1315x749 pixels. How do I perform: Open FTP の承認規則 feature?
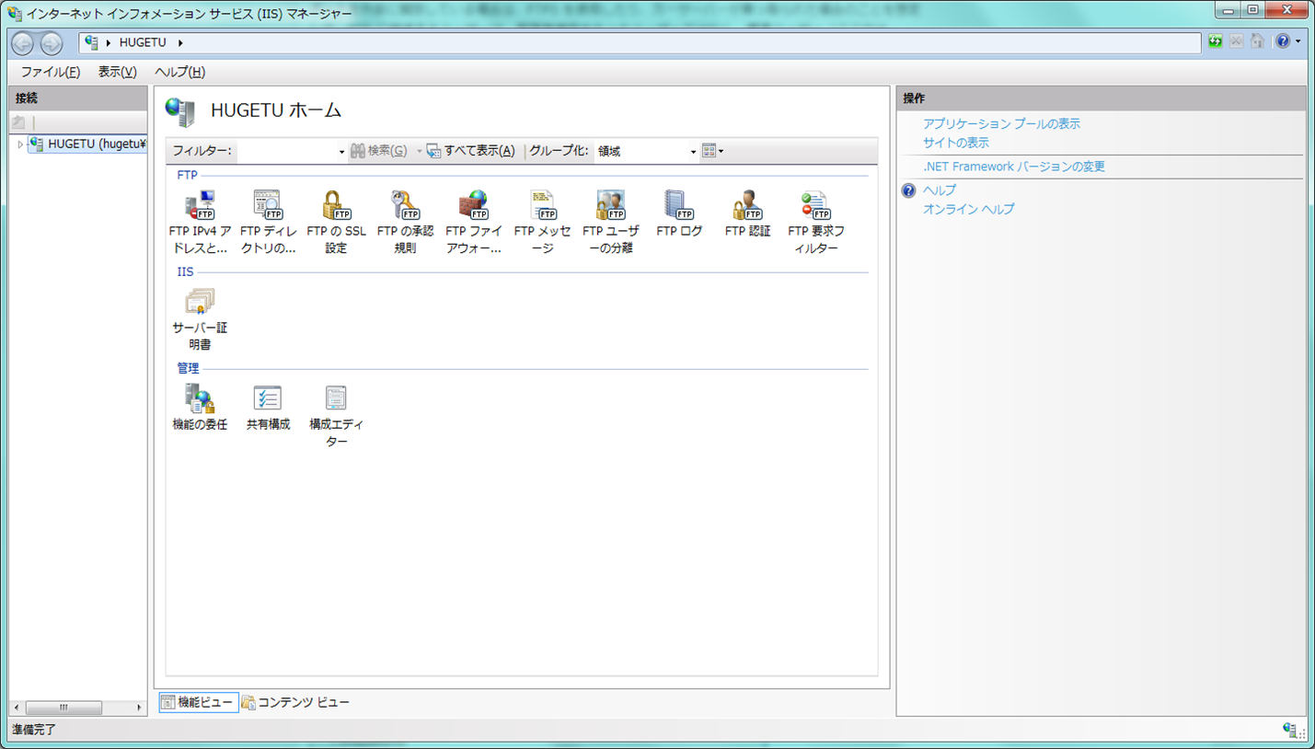click(405, 222)
